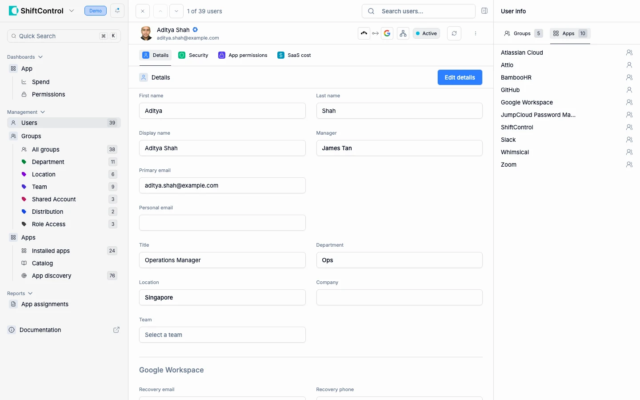Click the Search users field
Image resolution: width=640 pixels, height=400 pixels.
coord(419,11)
